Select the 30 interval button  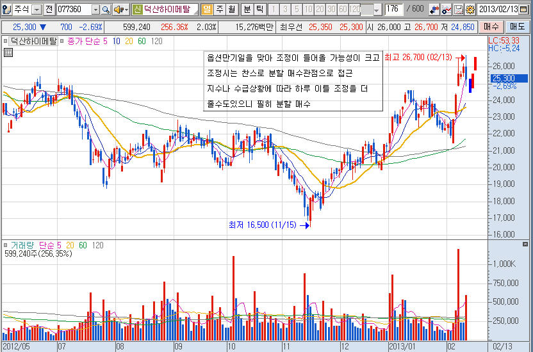click(331, 10)
